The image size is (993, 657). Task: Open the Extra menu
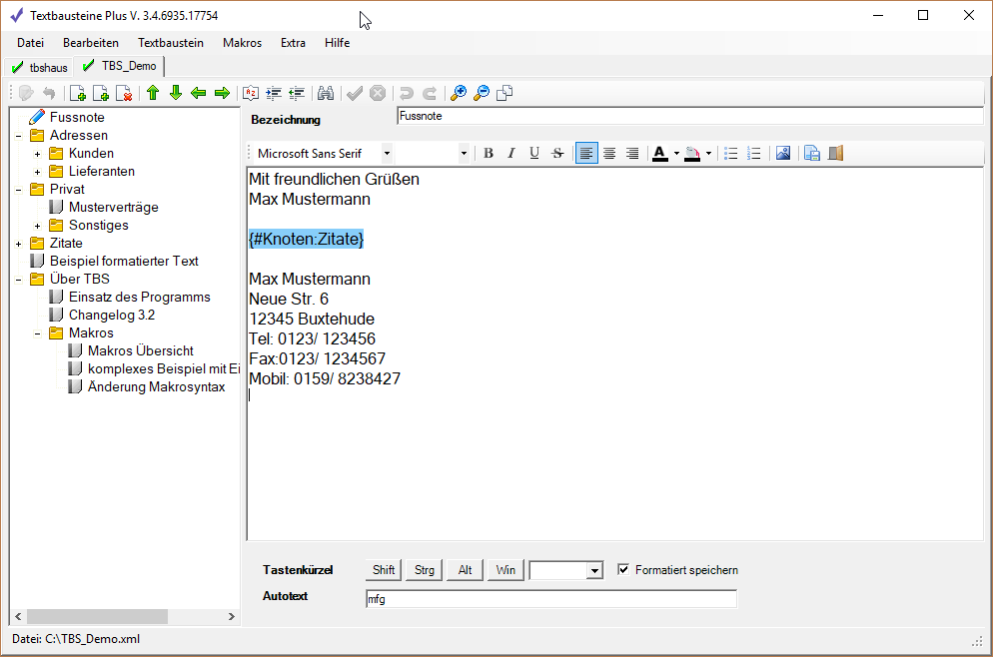(x=293, y=43)
